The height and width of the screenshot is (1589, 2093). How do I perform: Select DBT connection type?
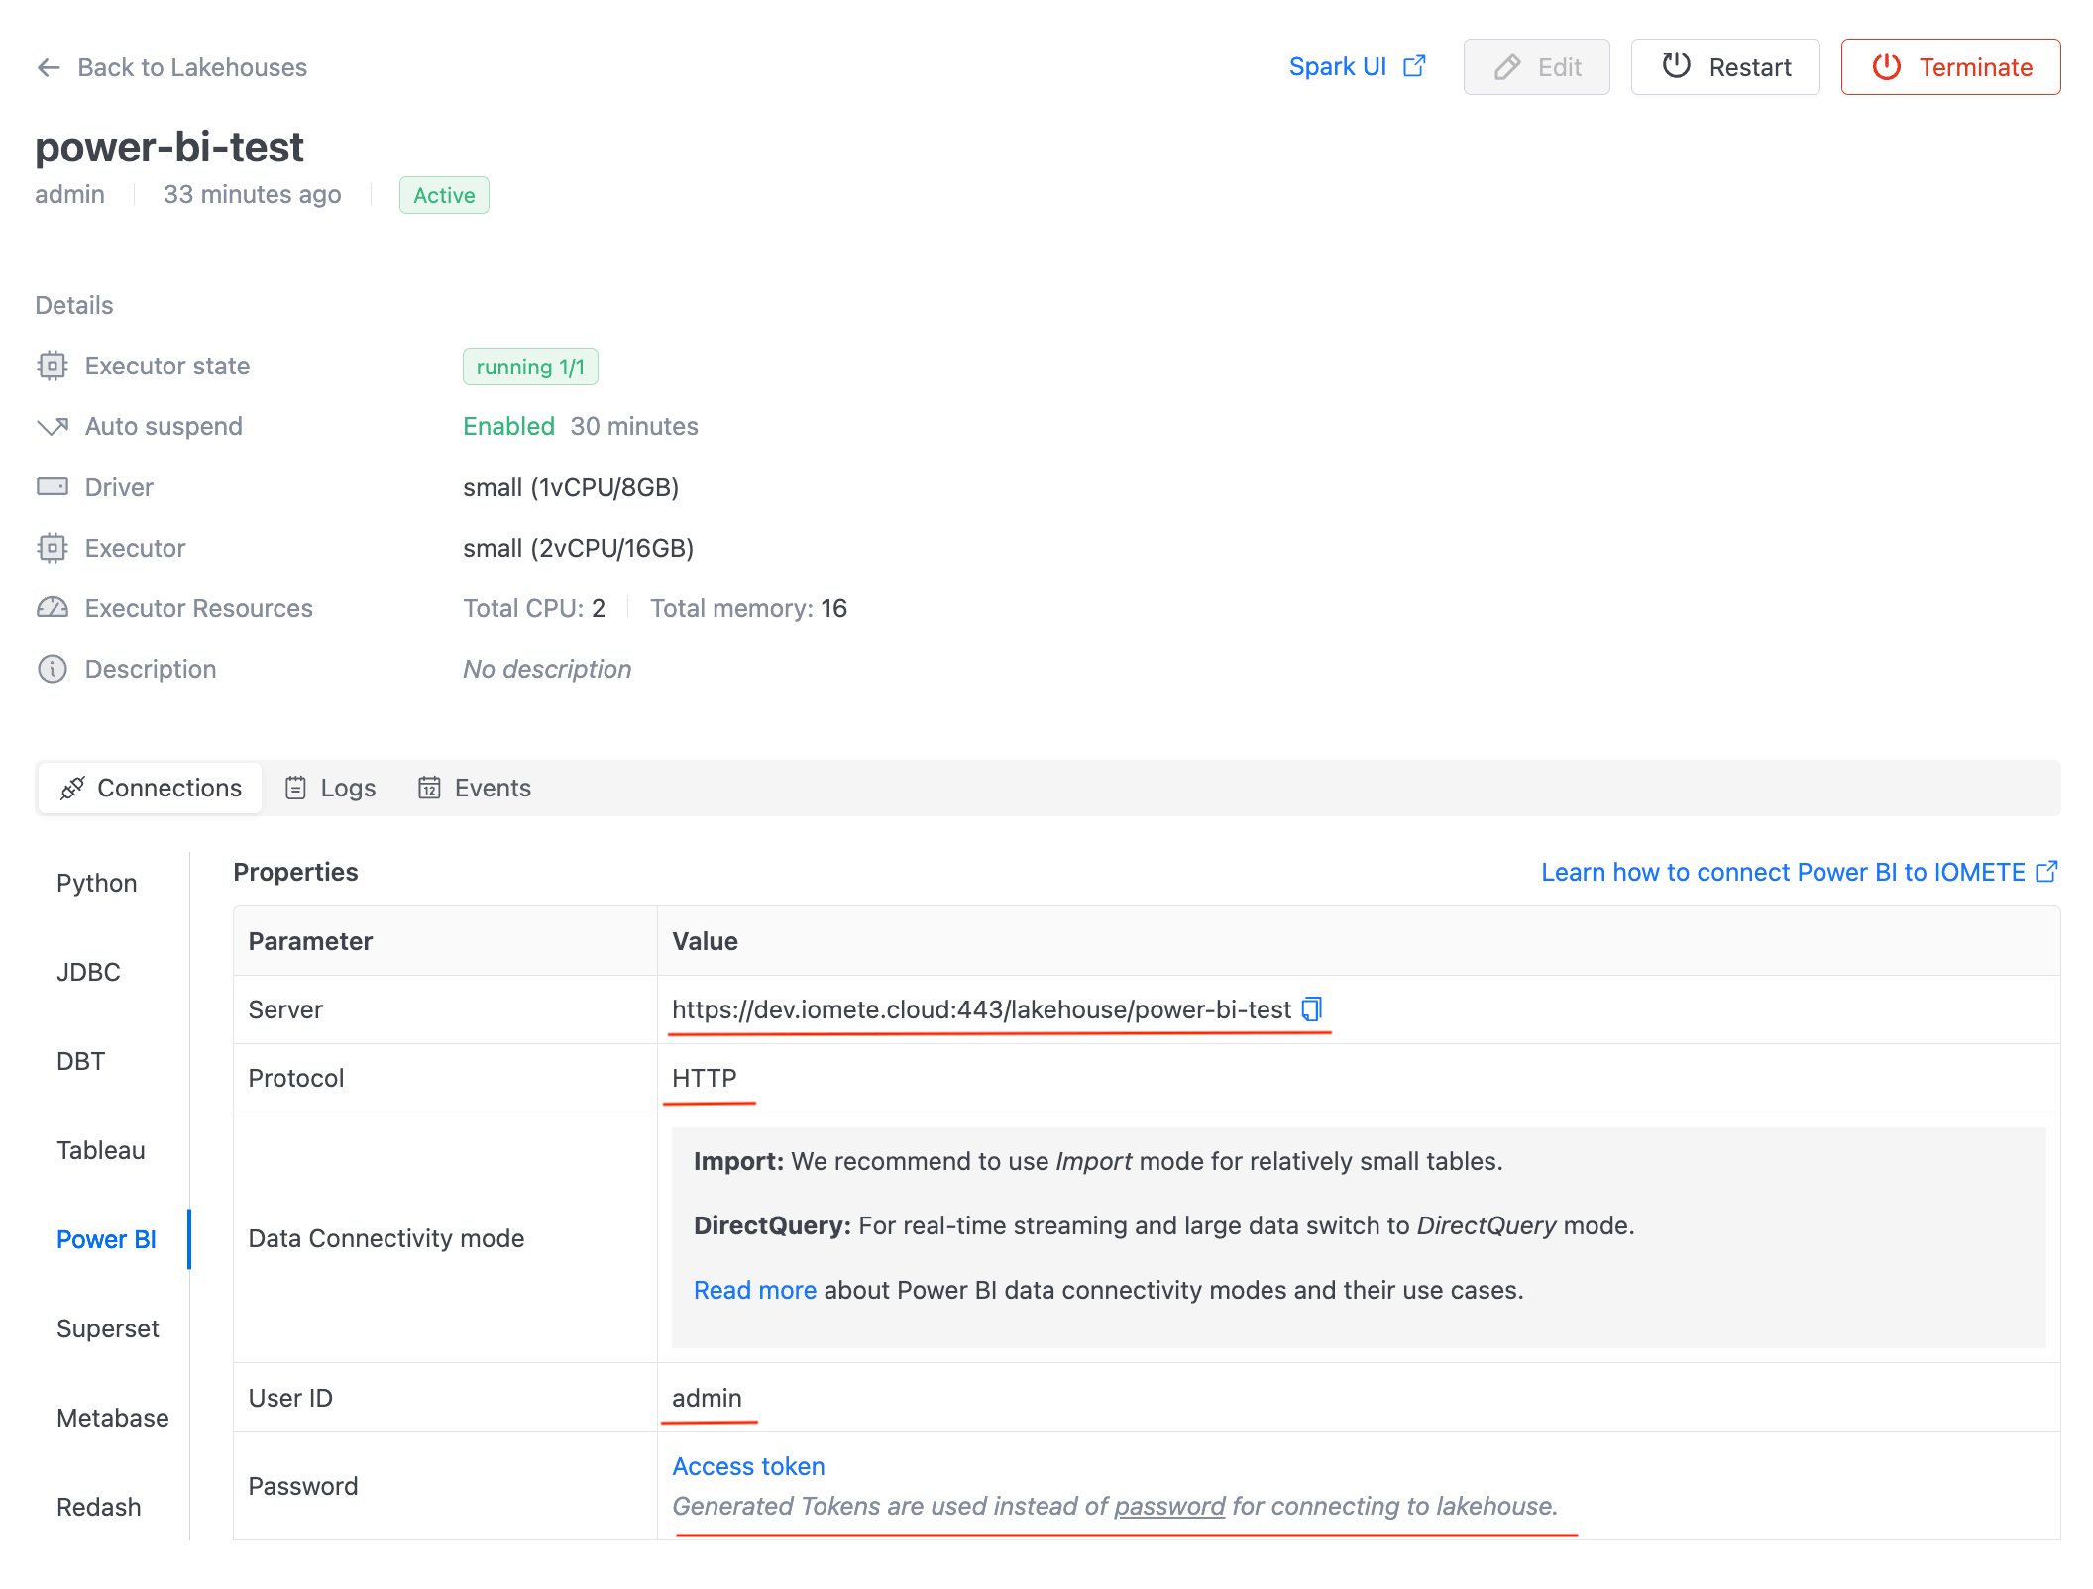(80, 1061)
